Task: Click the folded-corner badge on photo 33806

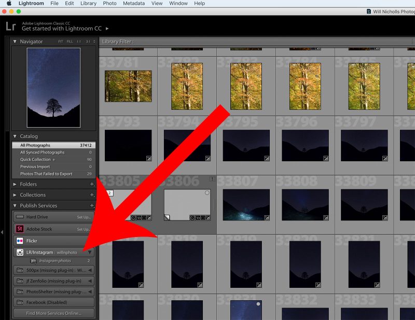Action: pyautogui.click(x=167, y=217)
